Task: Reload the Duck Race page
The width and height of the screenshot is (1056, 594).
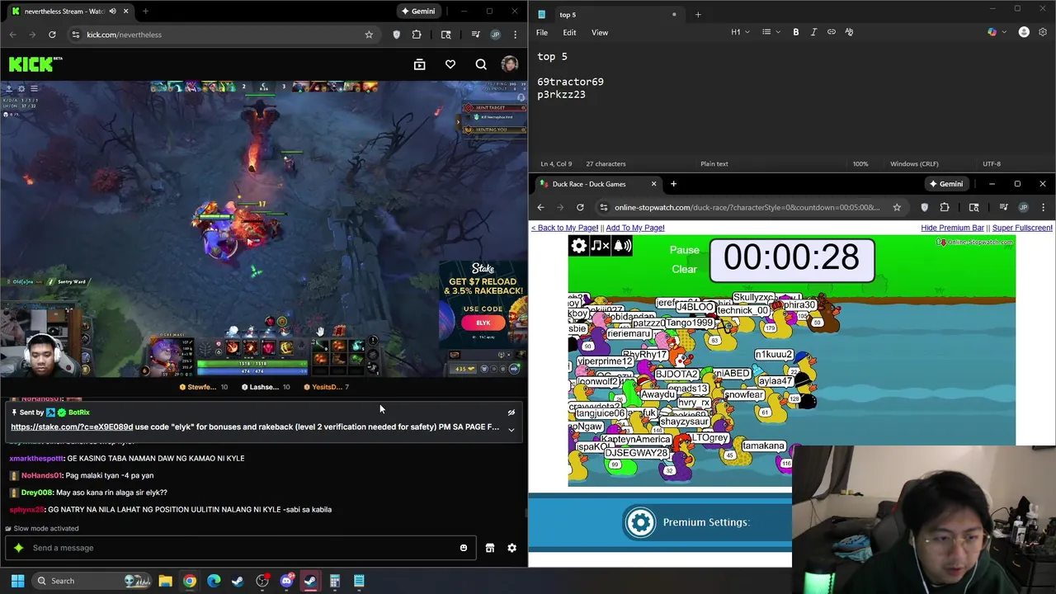Action: (x=580, y=207)
